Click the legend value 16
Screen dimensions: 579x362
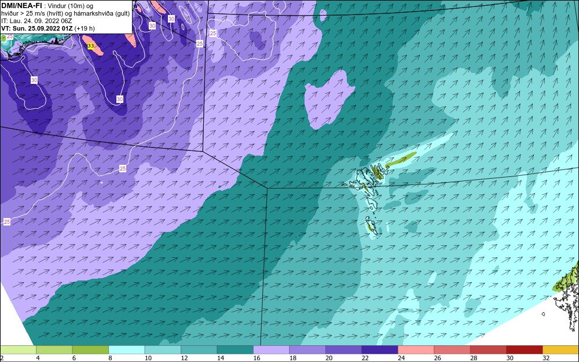(256, 358)
